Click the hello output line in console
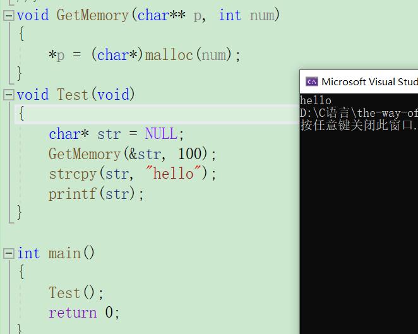This screenshot has width=418, height=334. pyautogui.click(x=316, y=100)
